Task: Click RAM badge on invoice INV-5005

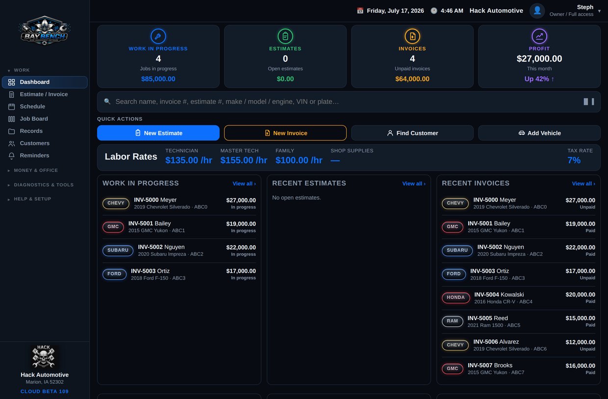Action: (452, 322)
